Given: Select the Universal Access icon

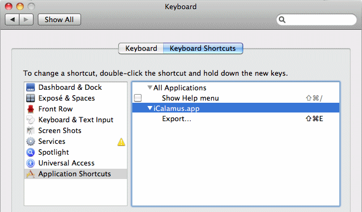Looking at the screenshot, I should click(x=30, y=163).
